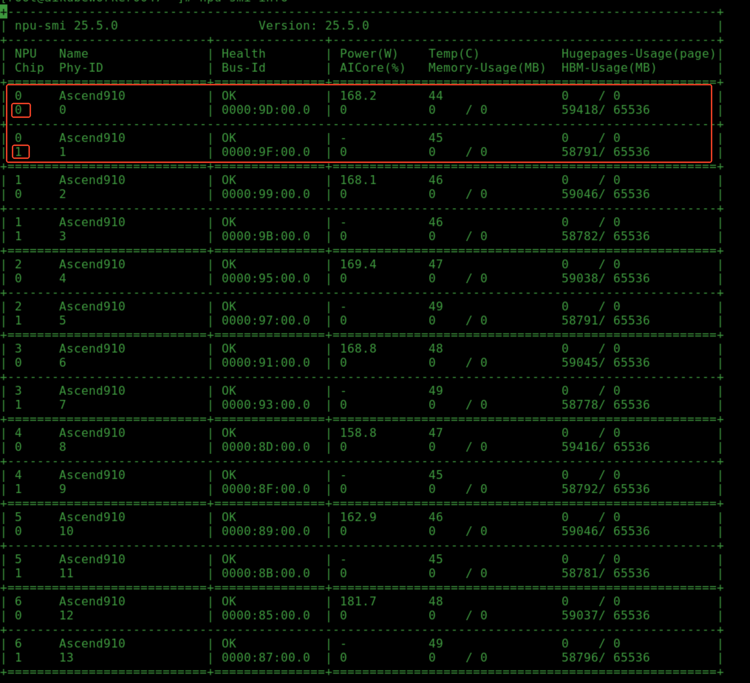Click bus ID "0000:9F:00.0"
The width and height of the screenshot is (750, 683).
266,152
